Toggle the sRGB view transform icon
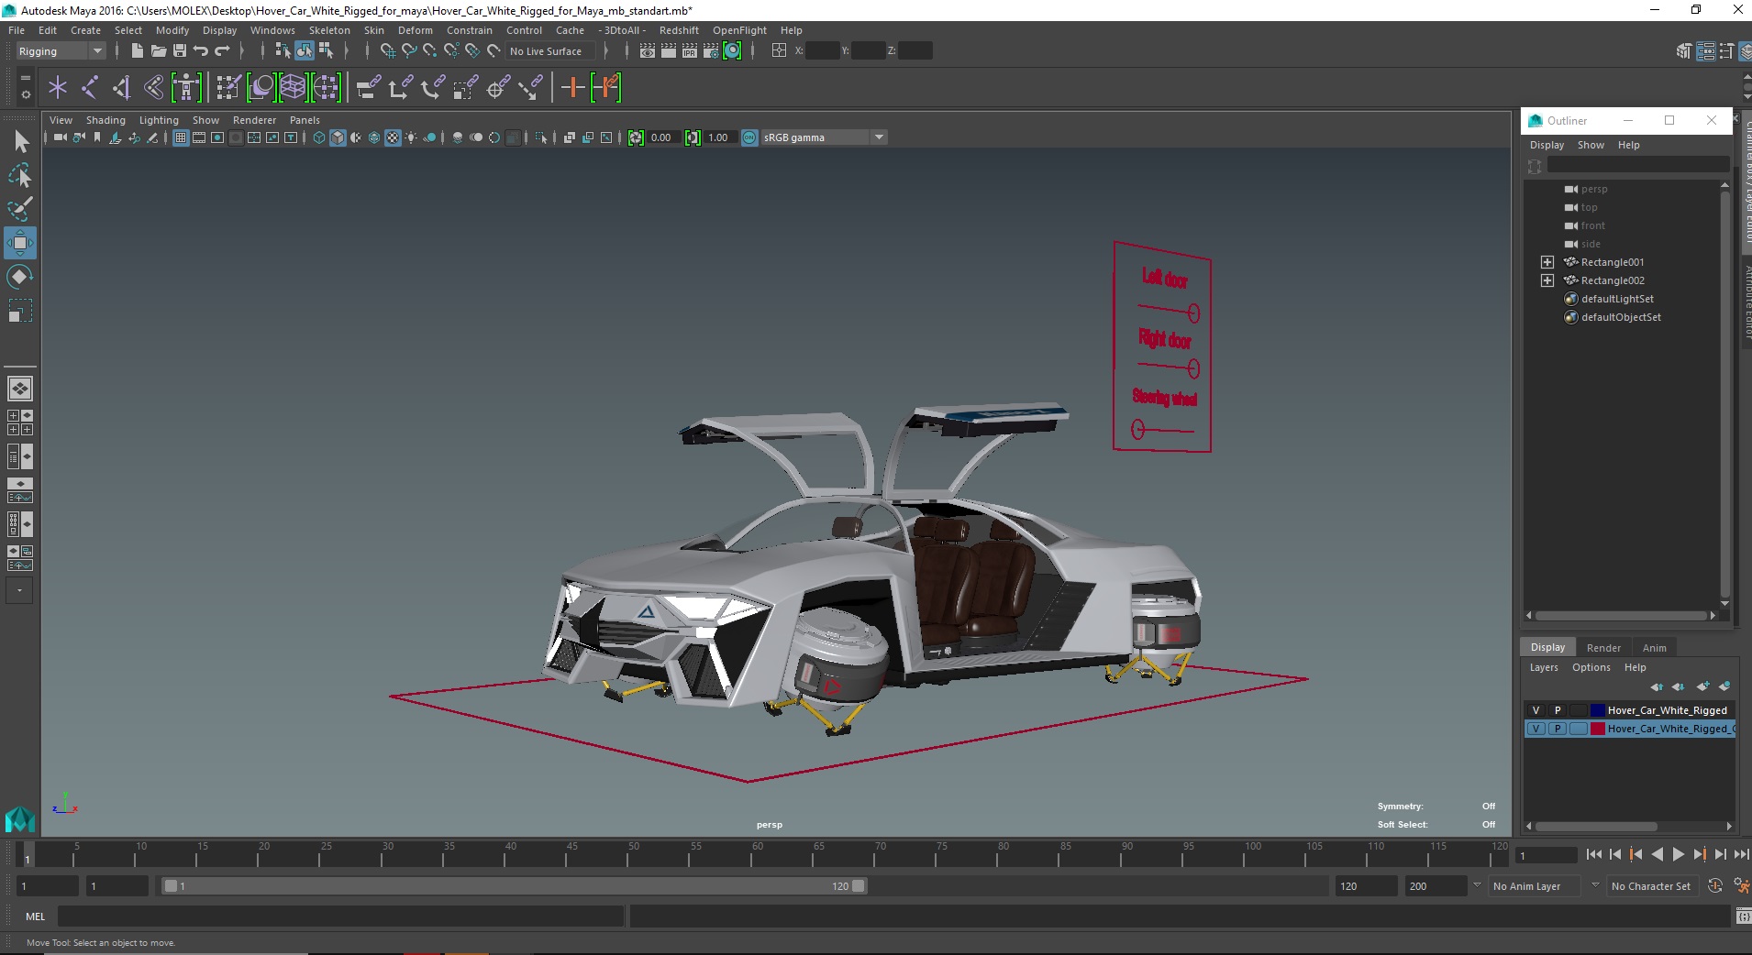The height and width of the screenshot is (955, 1752). 749,137
